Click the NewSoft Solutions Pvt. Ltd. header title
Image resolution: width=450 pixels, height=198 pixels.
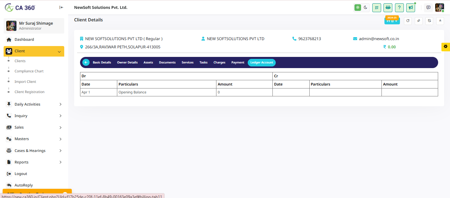coord(101,8)
